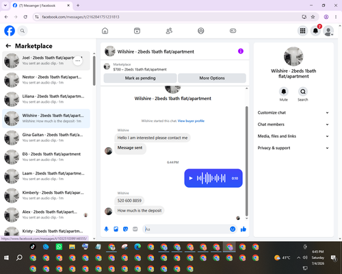
Task: Open the Facebook apps menu grid
Action: point(302,31)
